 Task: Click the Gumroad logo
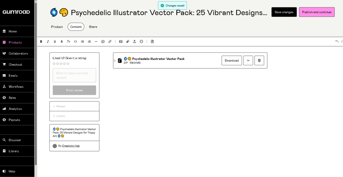[x=16, y=12]
